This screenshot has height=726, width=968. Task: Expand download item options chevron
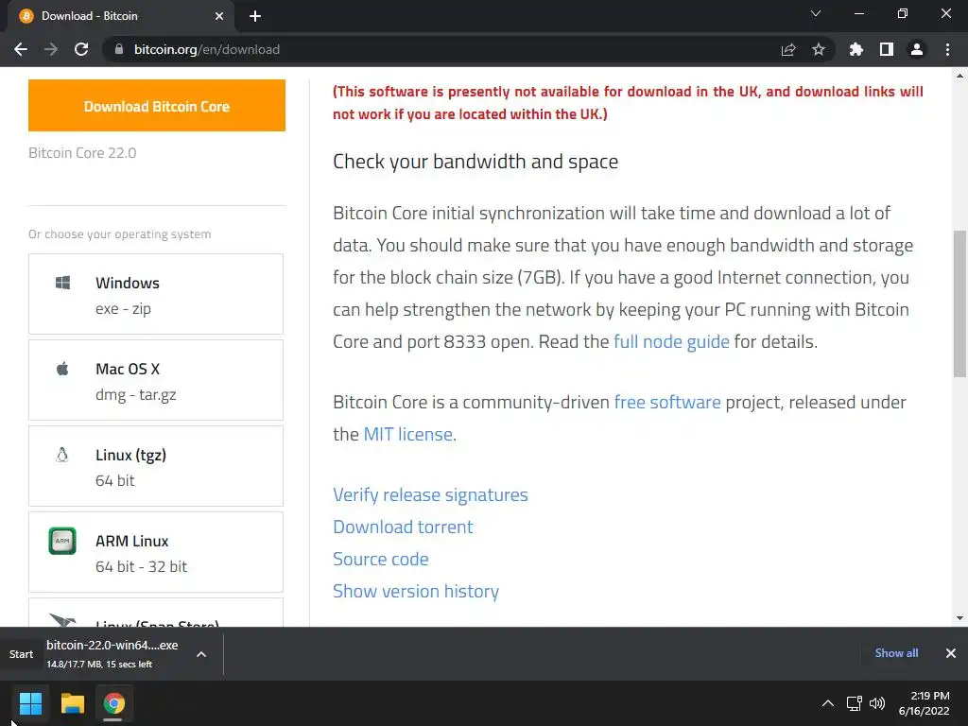point(201,654)
